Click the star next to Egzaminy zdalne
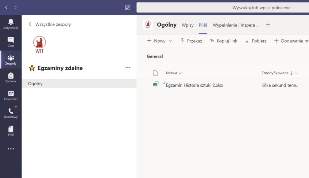Screen dimensions: 309x178 point(32,68)
